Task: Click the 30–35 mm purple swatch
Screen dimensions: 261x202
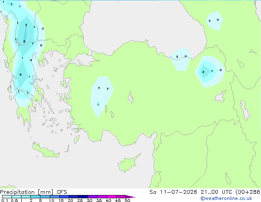Action: click(93, 197)
